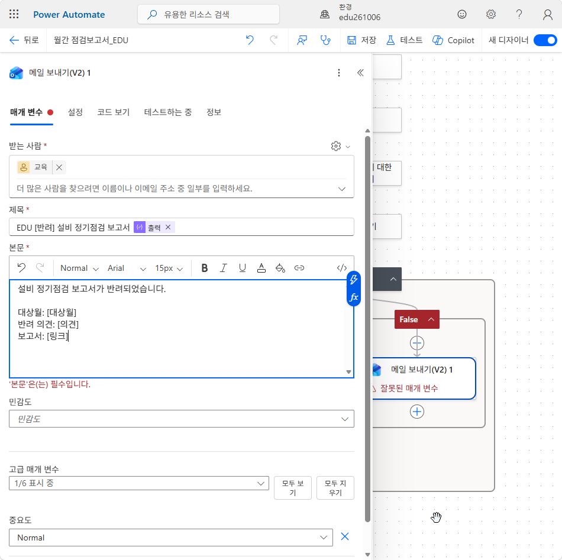Open the highlight fill color picker

[280, 268]
